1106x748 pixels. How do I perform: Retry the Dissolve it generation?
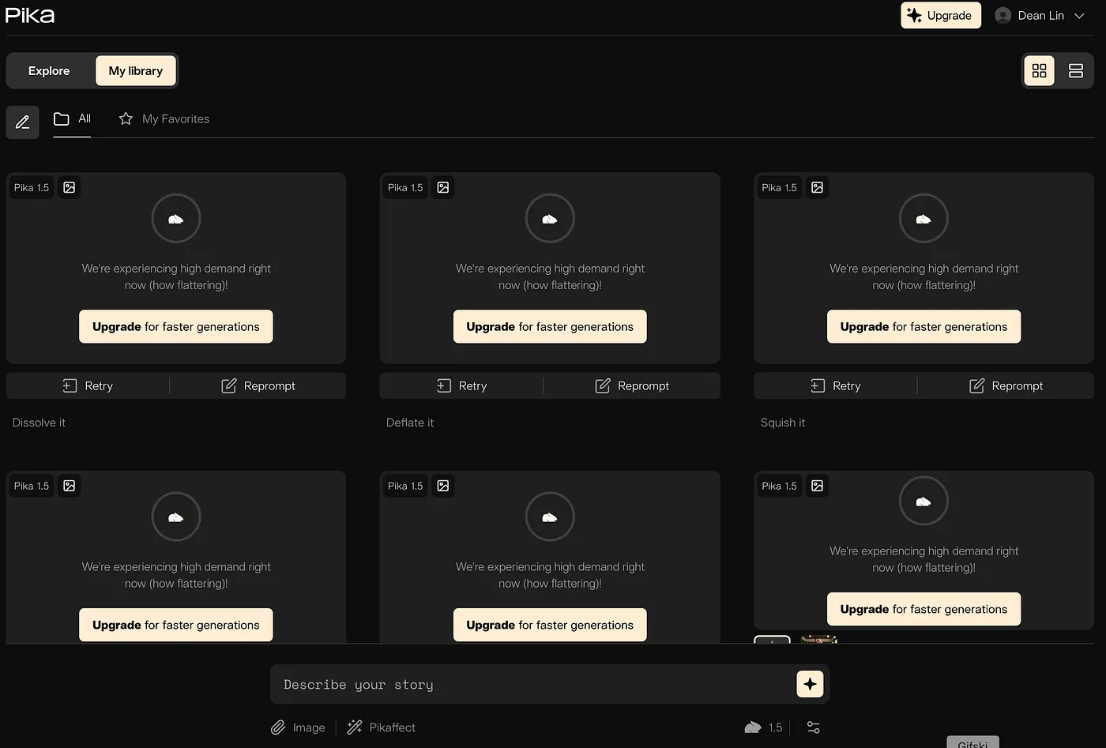coord(88,386)
